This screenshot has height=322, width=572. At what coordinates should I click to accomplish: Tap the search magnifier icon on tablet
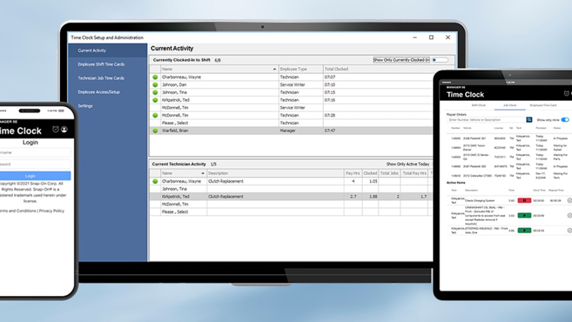tap(529, 120)
